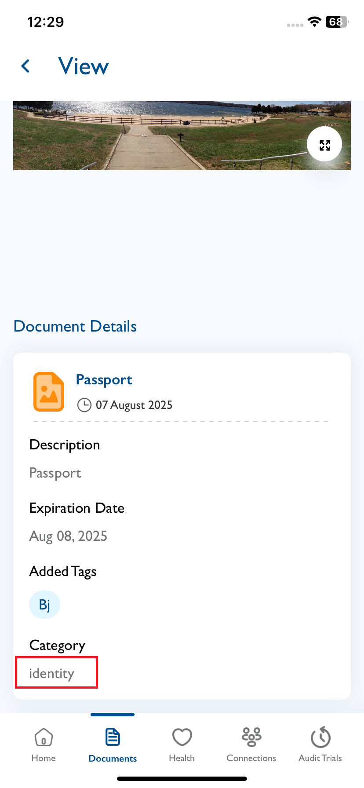Tap the Passport document title
This screenshot has height=788, width=364.
click(104, 380)
